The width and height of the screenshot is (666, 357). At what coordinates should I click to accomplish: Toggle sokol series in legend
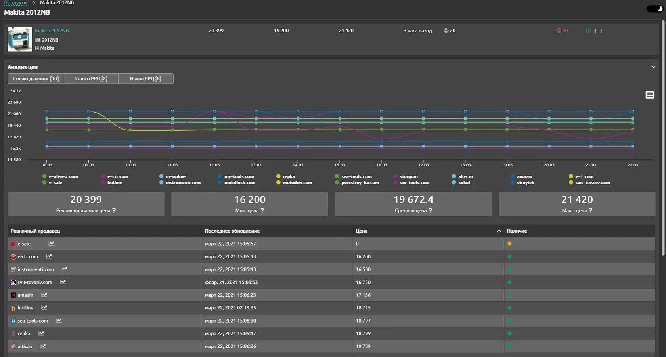point(461,183)
